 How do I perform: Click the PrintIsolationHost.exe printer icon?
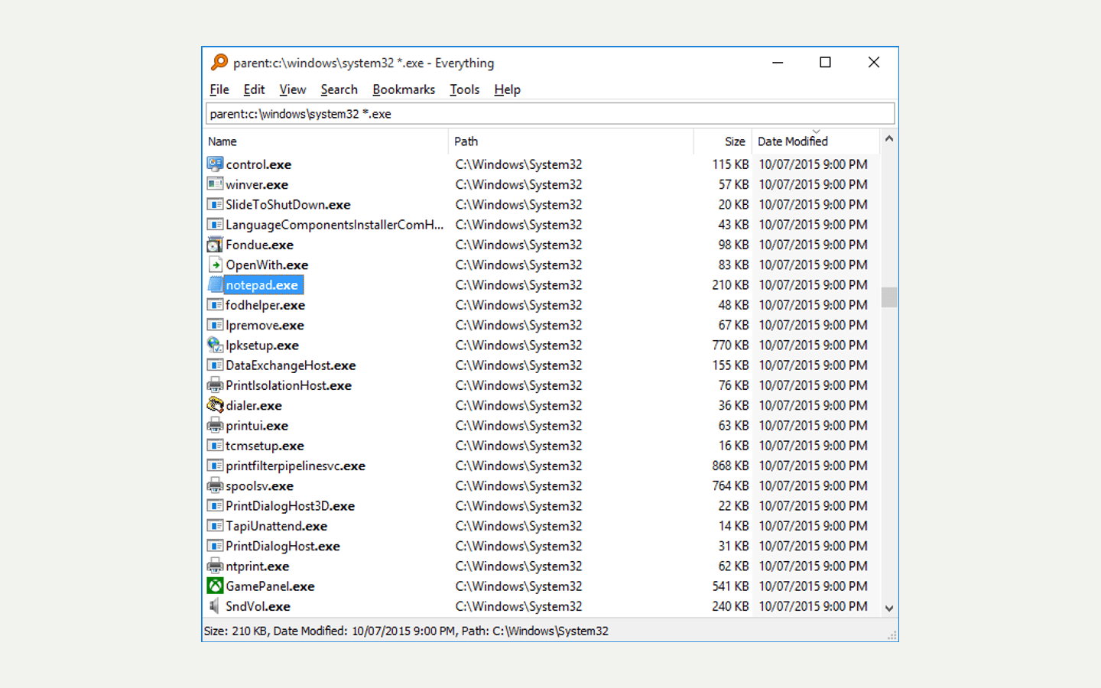[215, 385]
